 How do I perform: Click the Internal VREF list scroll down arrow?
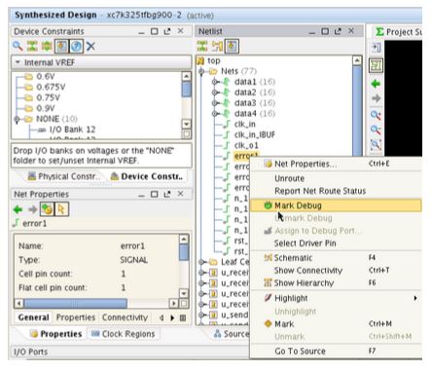186,125
